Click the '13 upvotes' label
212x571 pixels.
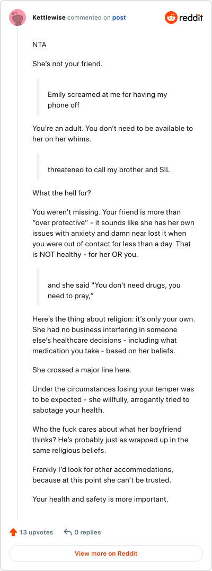pyautogui.click(x=36, y=532)
